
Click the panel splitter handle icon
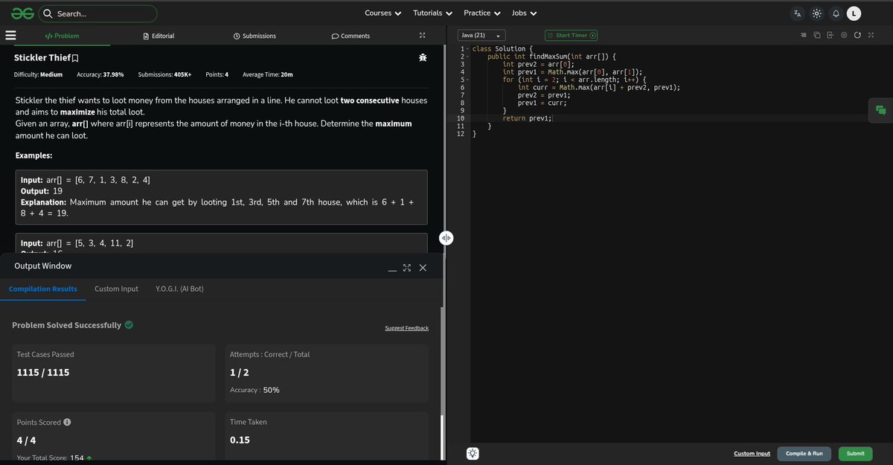coord(446,238)
